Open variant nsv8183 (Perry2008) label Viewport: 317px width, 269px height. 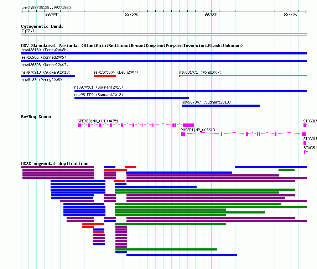(42, 80)
